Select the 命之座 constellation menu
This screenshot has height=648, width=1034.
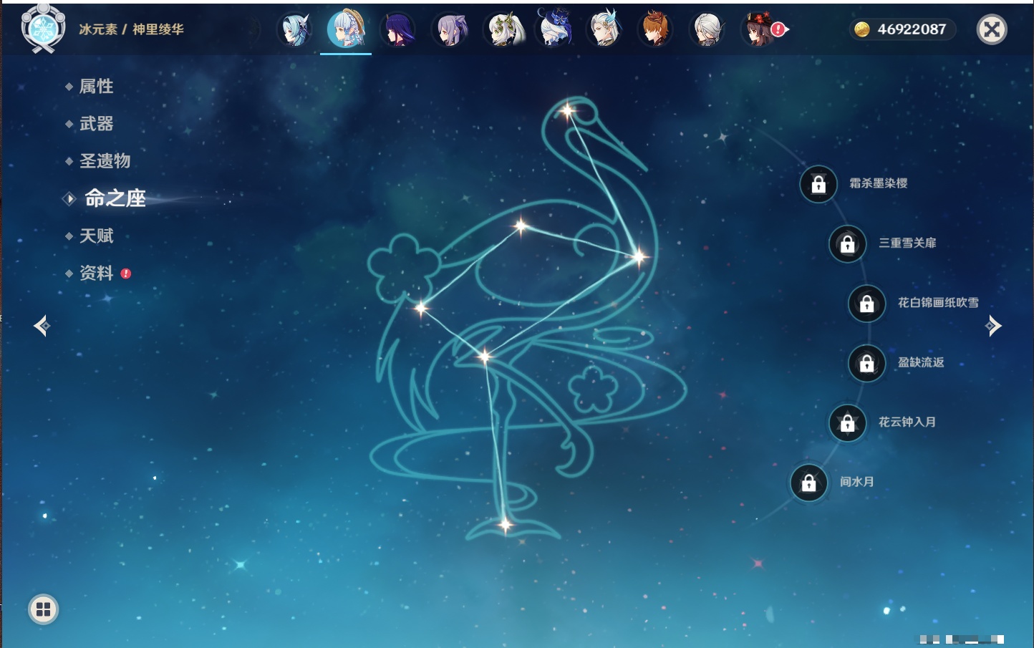tap(115, 198)
